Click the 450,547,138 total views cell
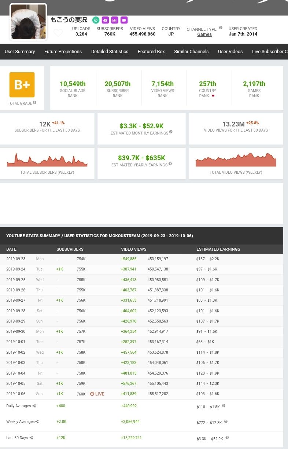The width and height of the screenshot is (288, 449). pos(158,269)
